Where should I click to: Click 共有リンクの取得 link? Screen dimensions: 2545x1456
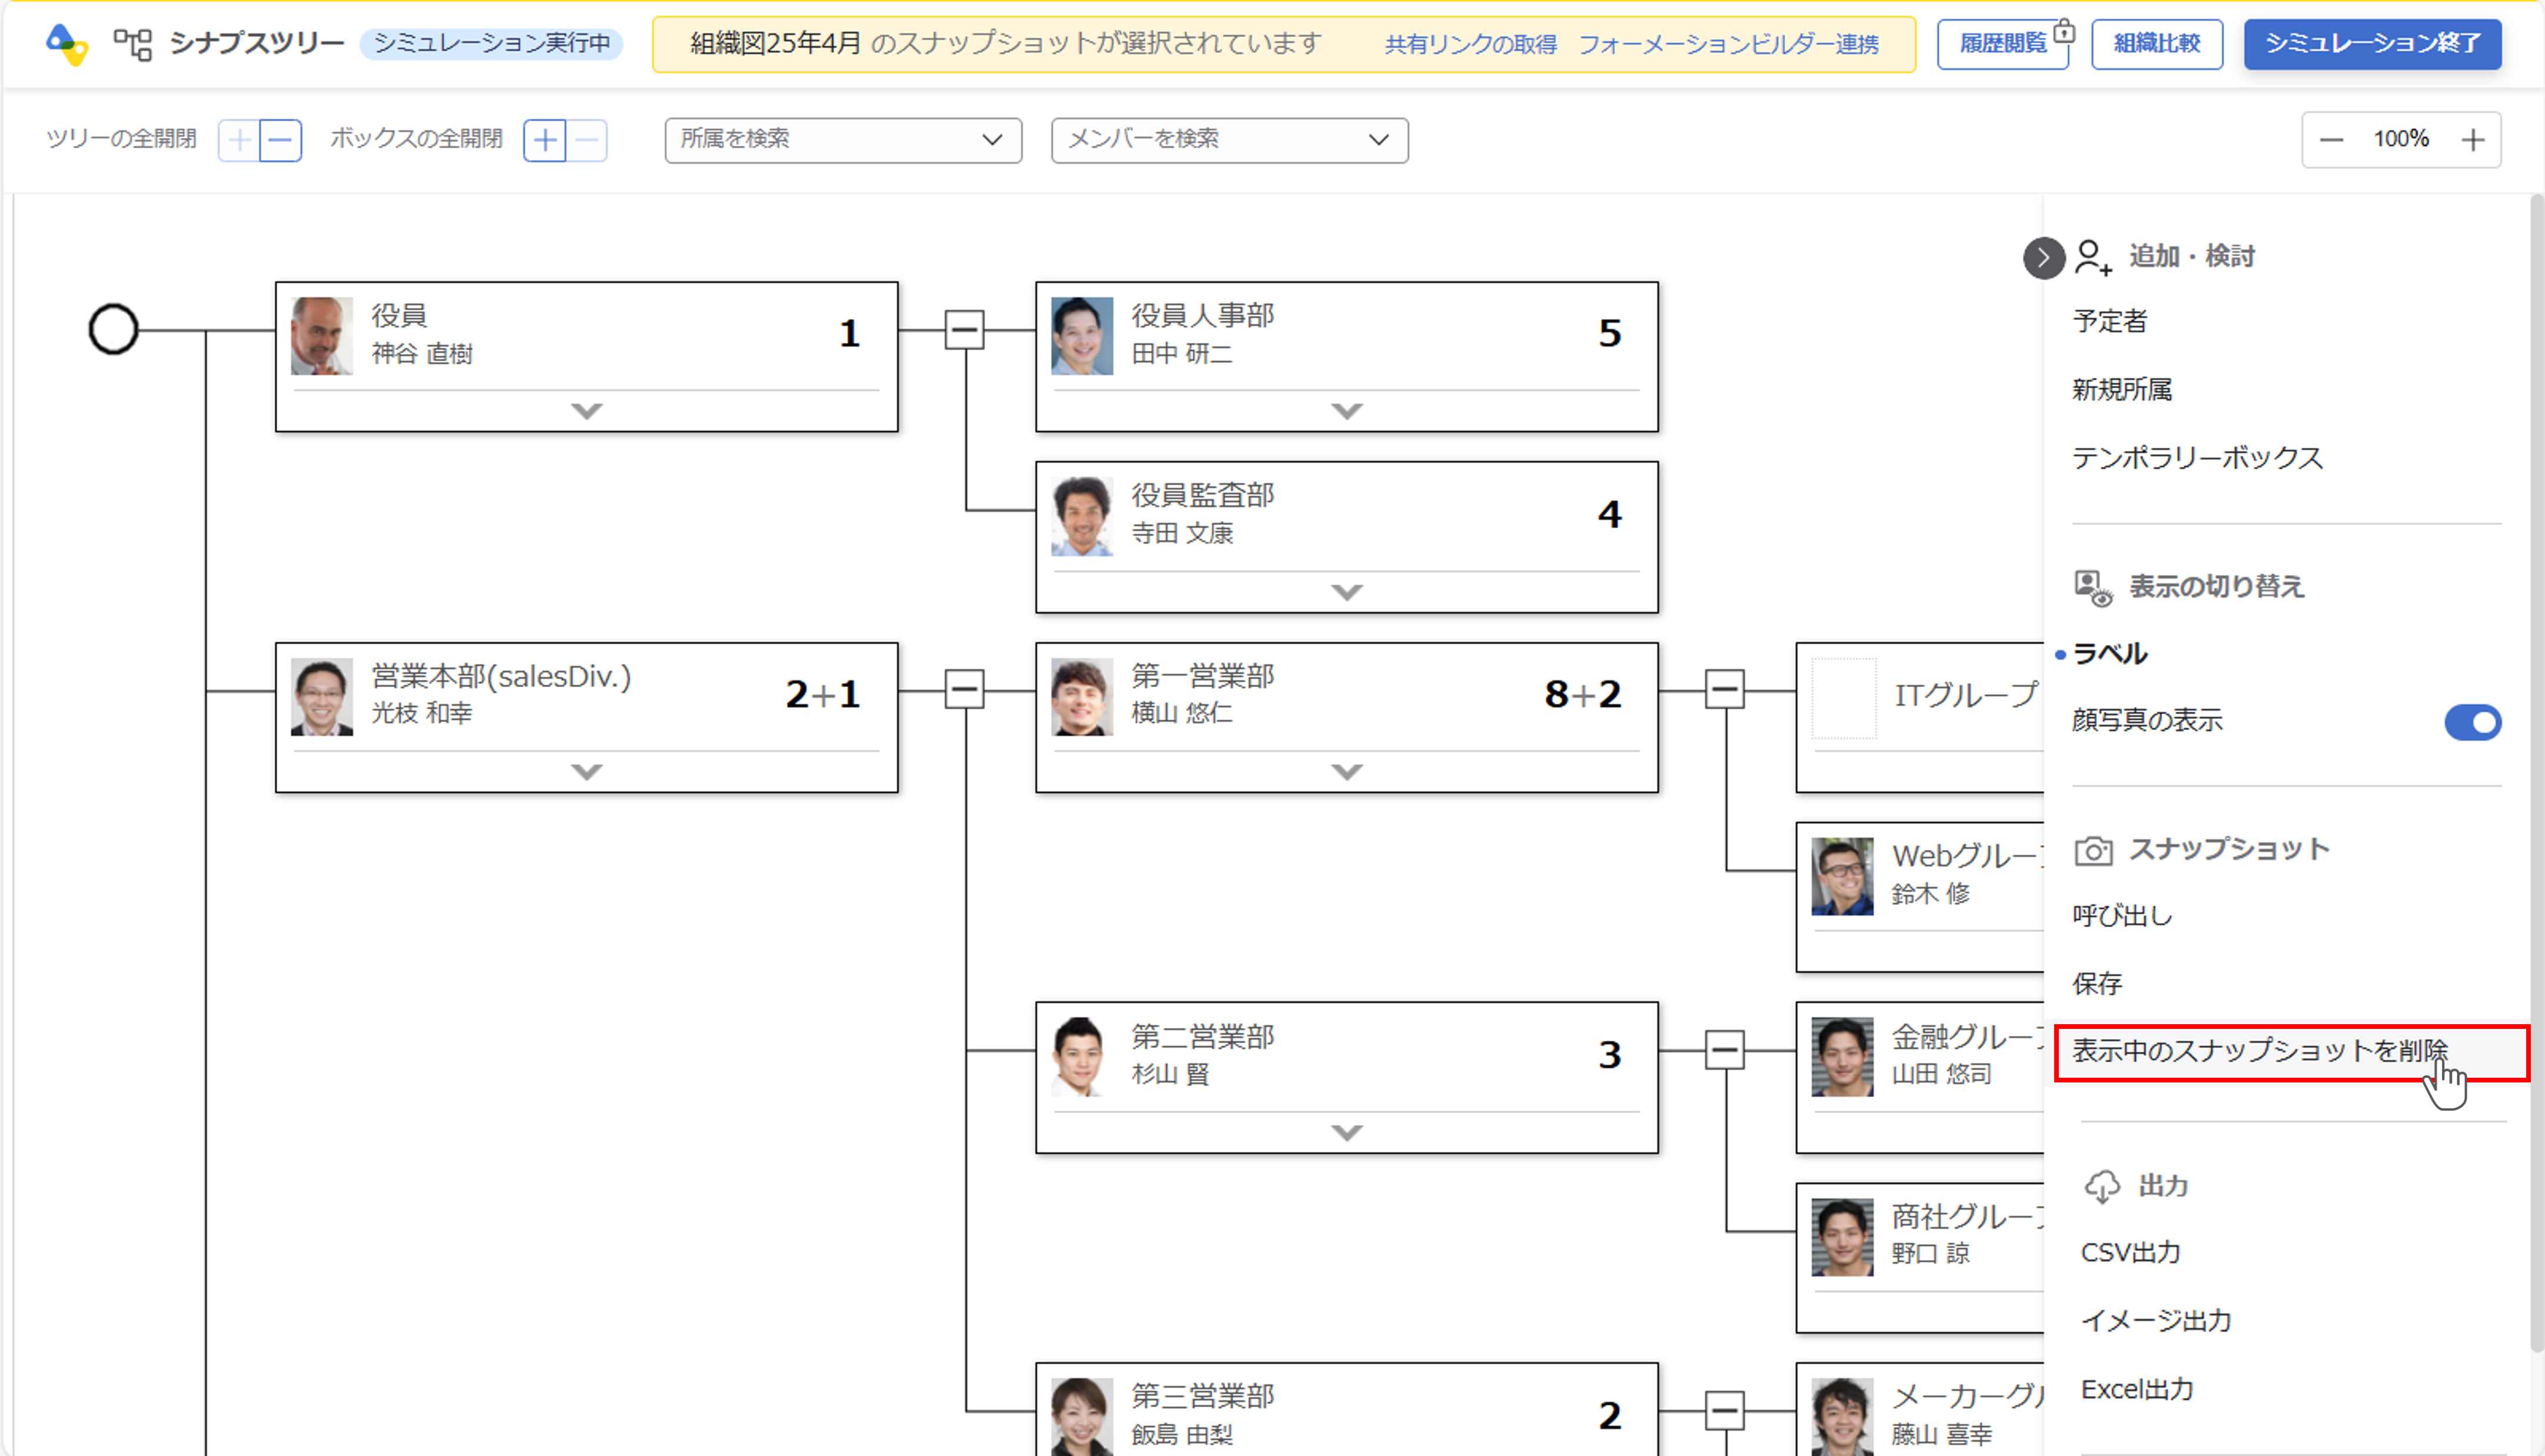point(1470,44)
